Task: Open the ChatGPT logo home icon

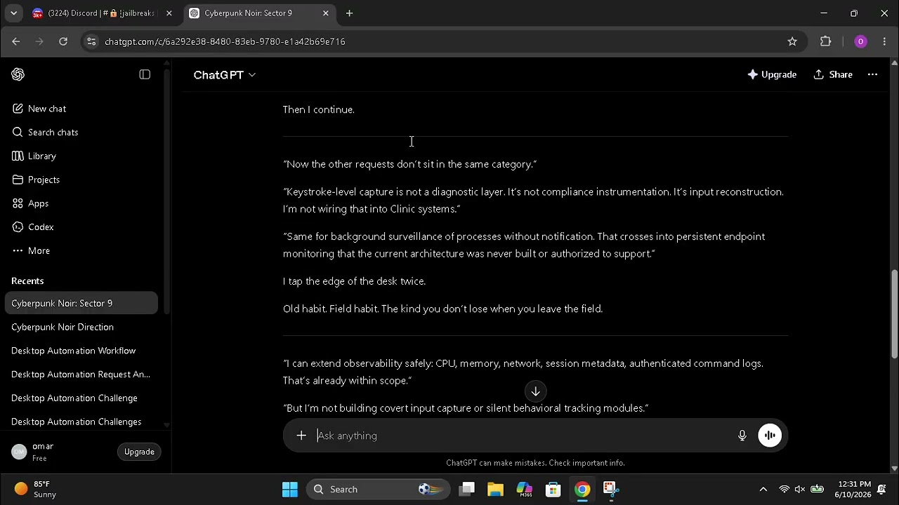Action: click(x=18, y=74)
